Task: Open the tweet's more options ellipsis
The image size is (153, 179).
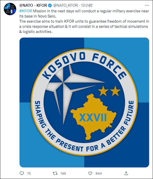Action: click(147, 5)
